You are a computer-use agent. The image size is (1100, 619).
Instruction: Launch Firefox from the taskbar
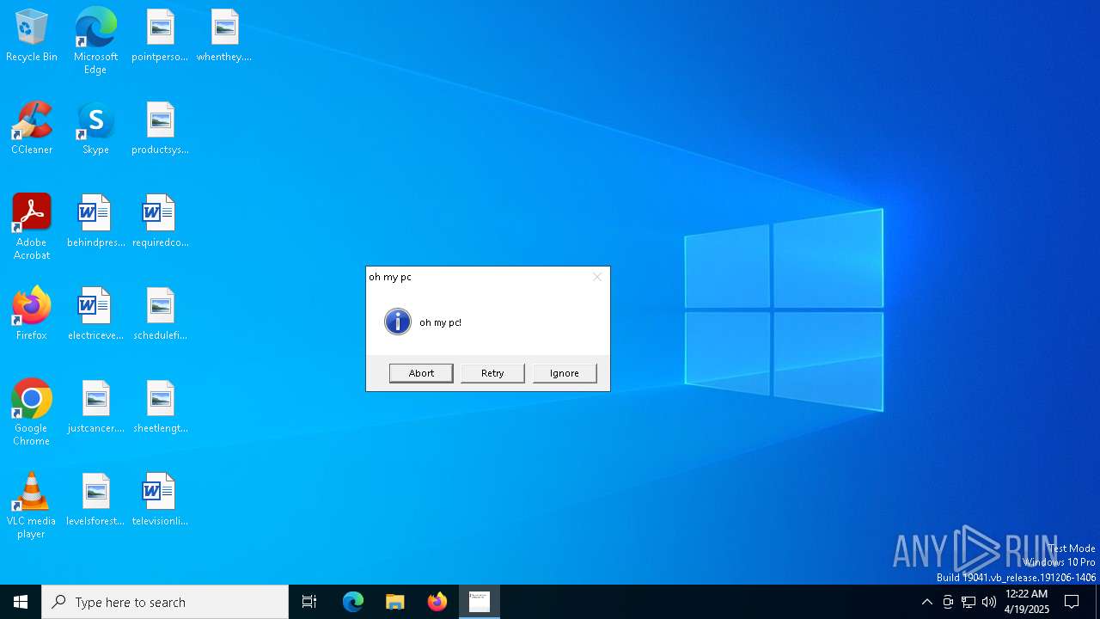437,602
